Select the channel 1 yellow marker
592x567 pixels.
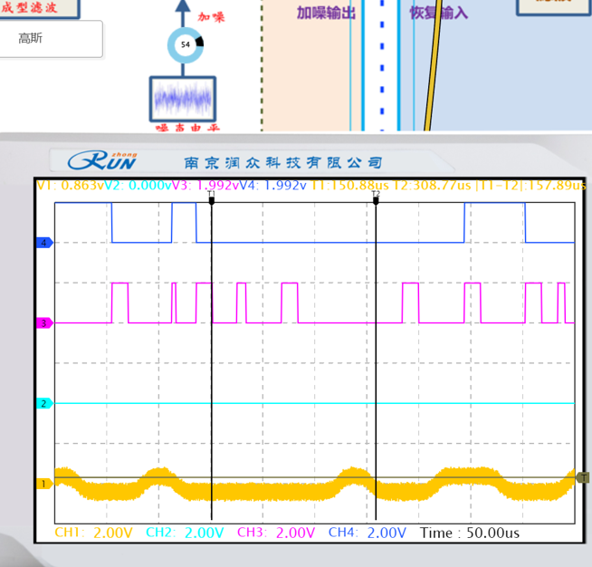tap(42, 484)
